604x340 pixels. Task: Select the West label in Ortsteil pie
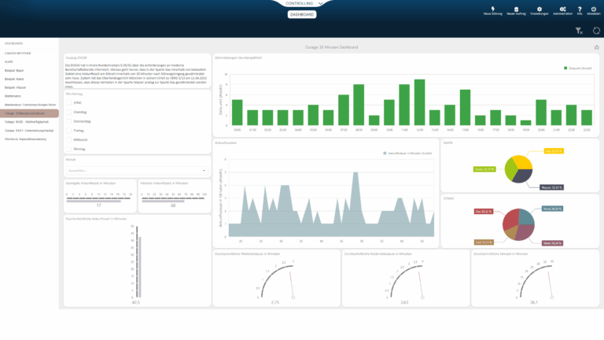[x=552, y=243]
